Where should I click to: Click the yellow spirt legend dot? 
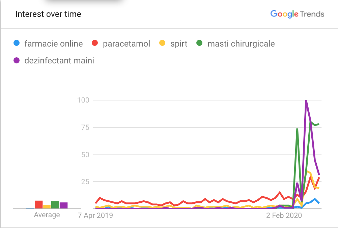point(162,43)
